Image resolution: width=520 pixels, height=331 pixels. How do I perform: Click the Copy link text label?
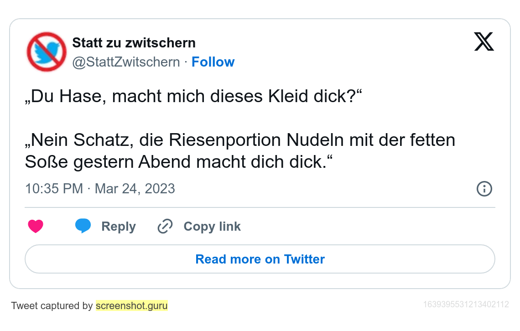212,227
